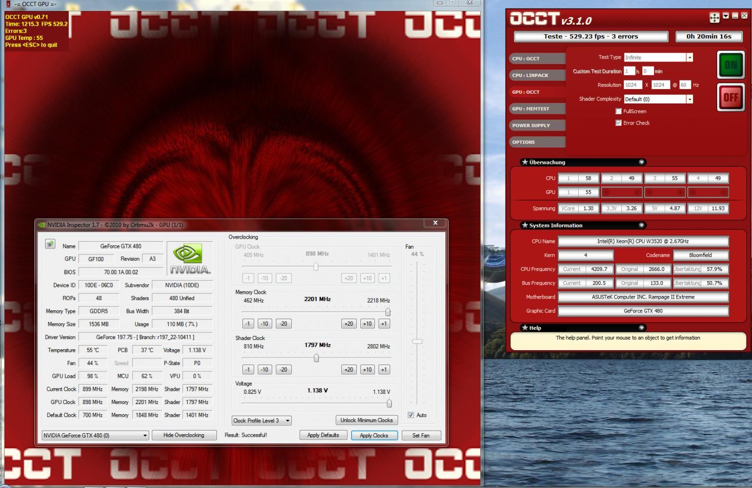Click the Set Fan button
This screenshot has height=488, width=752.
[x=421, y=435]
